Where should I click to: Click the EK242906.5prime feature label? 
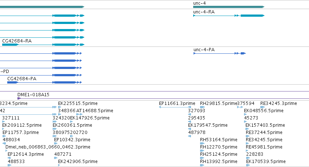click(78, 162)
